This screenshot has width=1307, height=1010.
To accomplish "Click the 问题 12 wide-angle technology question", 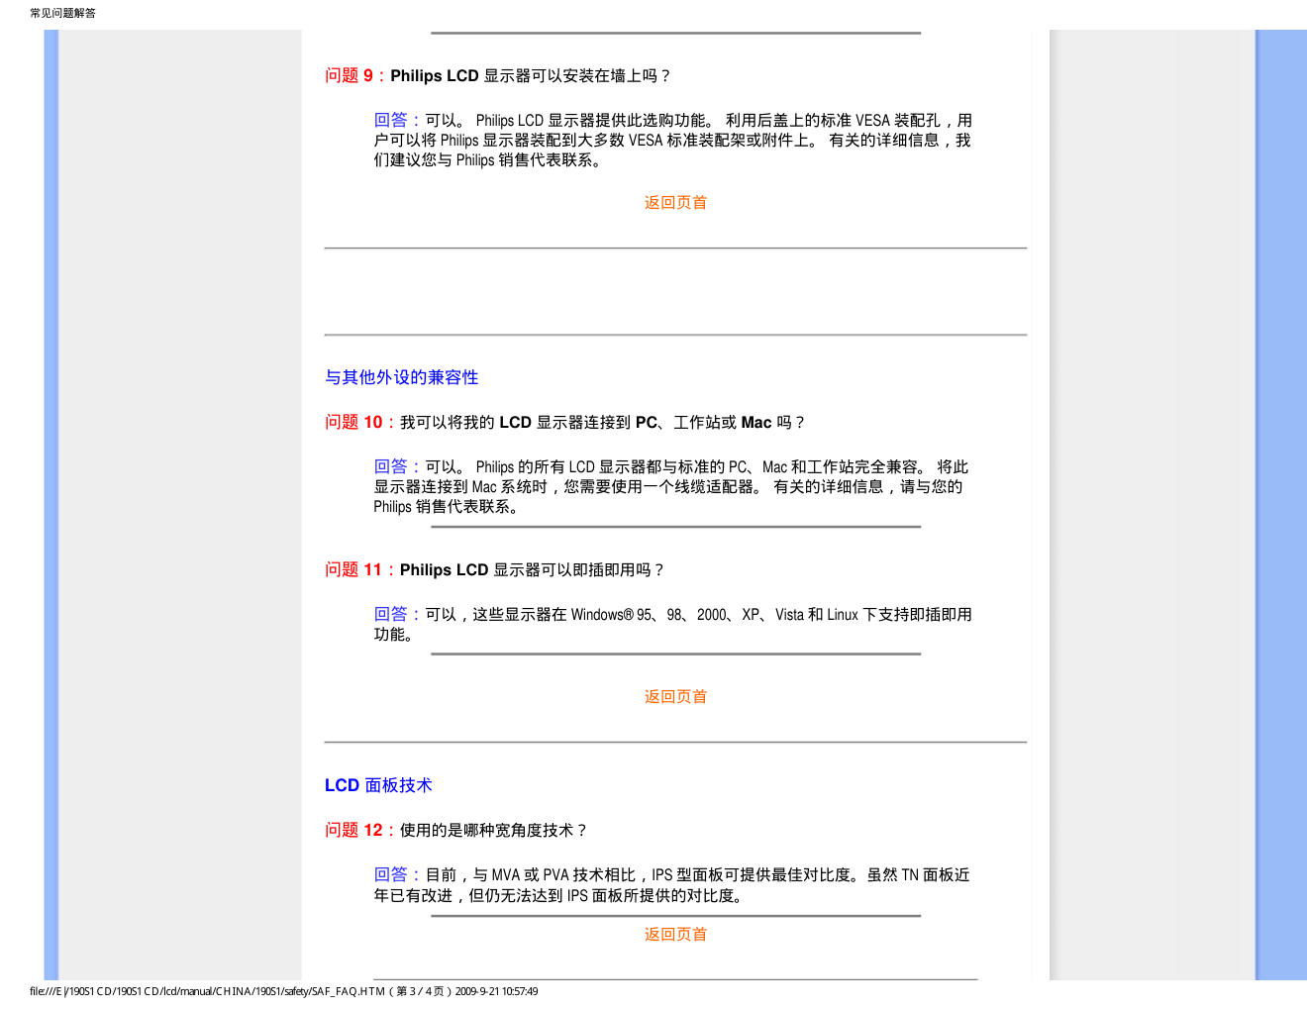I will [456, 830].
